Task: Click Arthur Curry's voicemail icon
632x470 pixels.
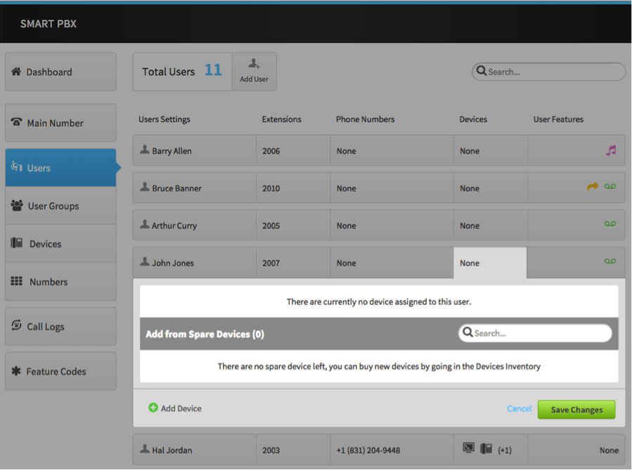Action: tap(610, 223)
